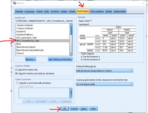Image resolution: width=148 pixels, height=113 pixels.
Task: Select the Classic TableLook
Action: click(42, 53)
